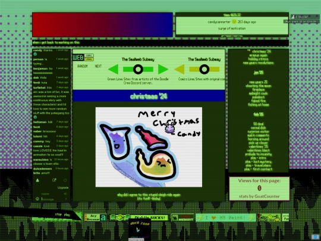Screen dimensions: 321x241
Task: Click 'cassie' username in chat
Action: point(37,146)
